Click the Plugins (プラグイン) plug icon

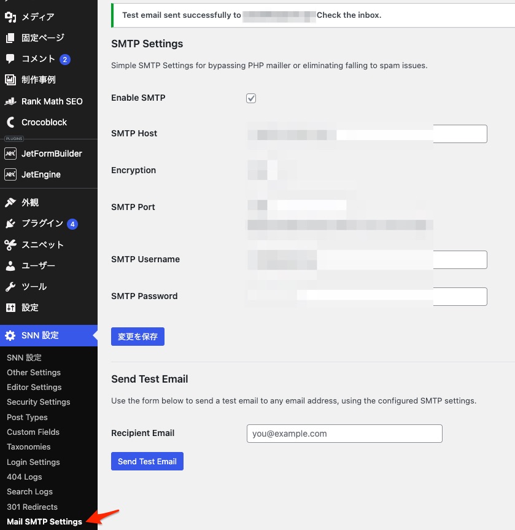10,224
